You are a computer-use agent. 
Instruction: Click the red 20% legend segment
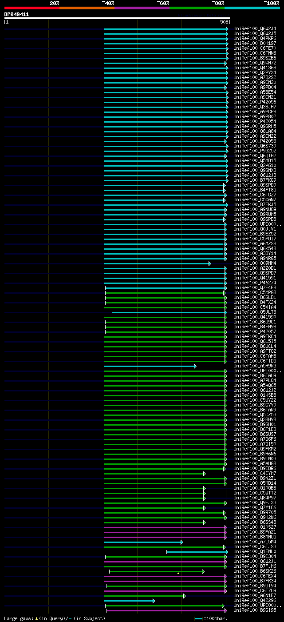pyautogui.click(x=32, y=8)
